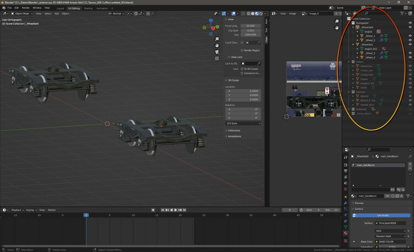Toggle visibility eye for _WheelSet0
Viewport: 414px width, 252px height.
pos(410,27)
